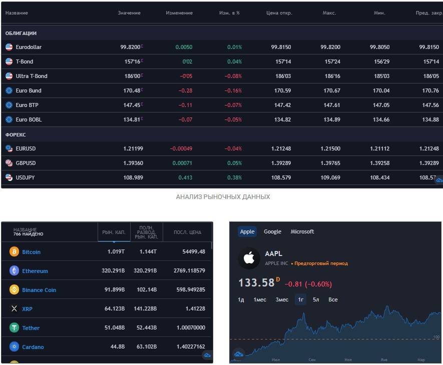The width and height of the screenshot is (443, 365).
Task: Click the XRP logo icon
Action: coord(14,309)
